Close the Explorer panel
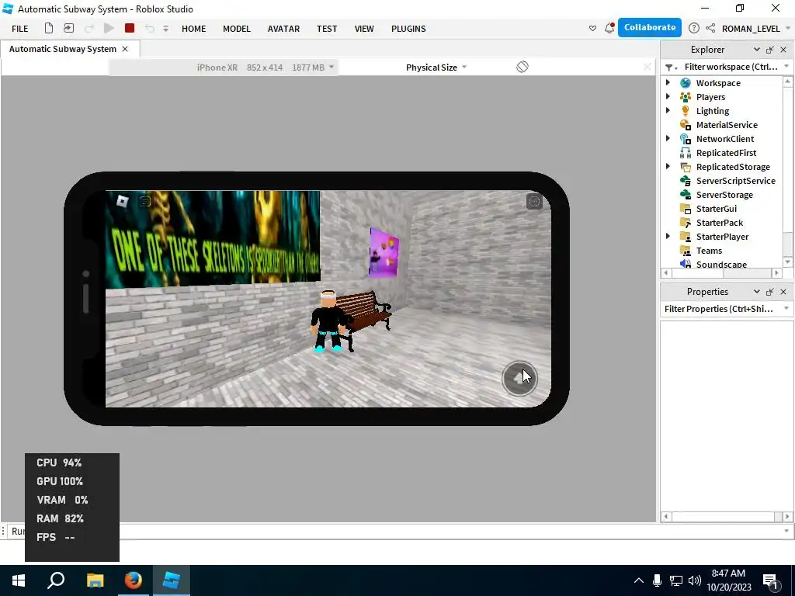 point(783,50)
